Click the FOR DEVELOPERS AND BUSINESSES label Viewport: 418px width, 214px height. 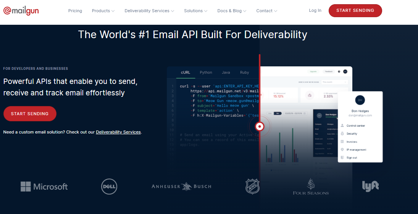[x=36, y=69]
